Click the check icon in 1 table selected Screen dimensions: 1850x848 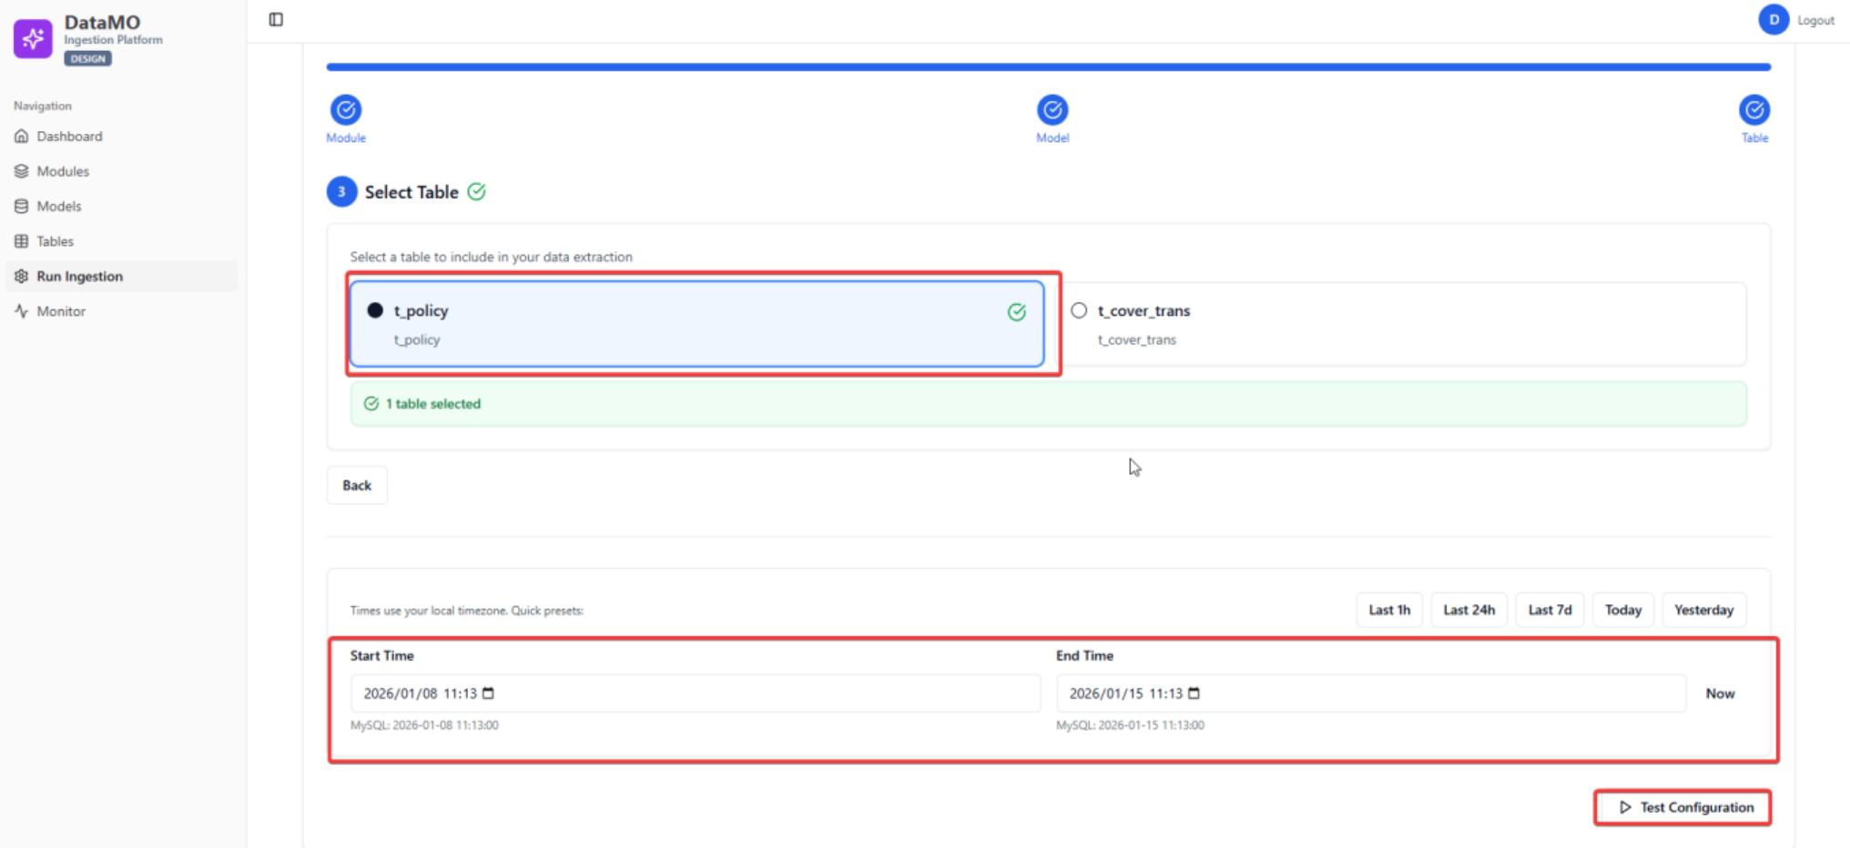point(371,404)
